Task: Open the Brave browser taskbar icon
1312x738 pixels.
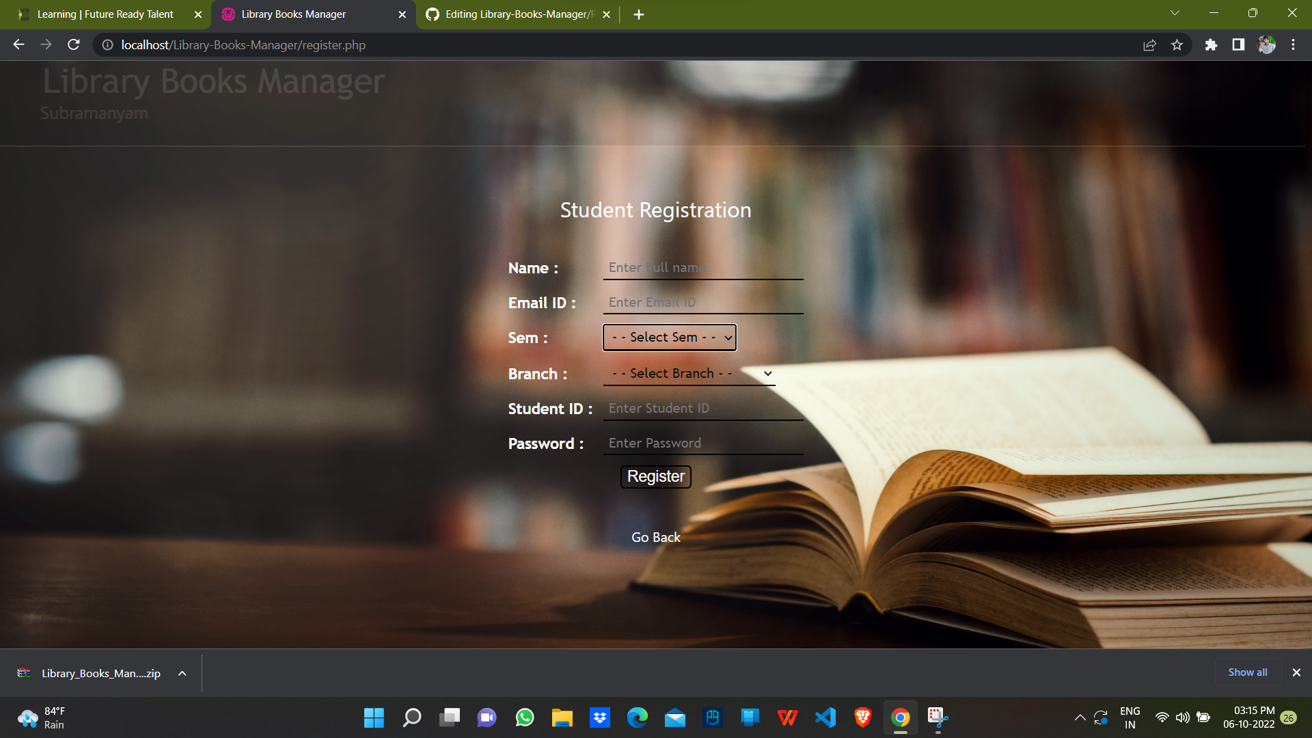Action: pos(863,718)
